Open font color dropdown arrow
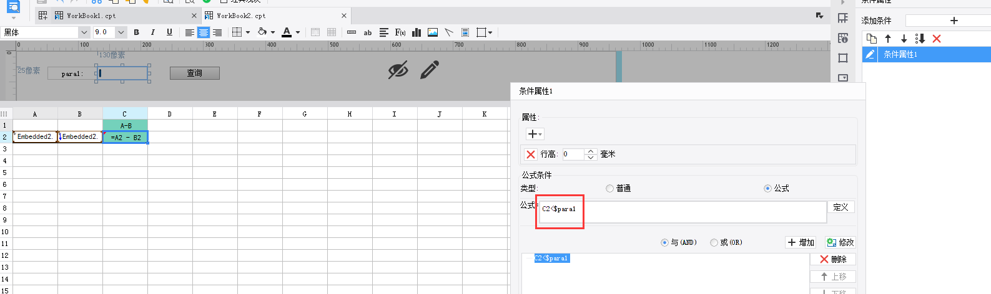The image size is (991, 294). tap(298, 32)
